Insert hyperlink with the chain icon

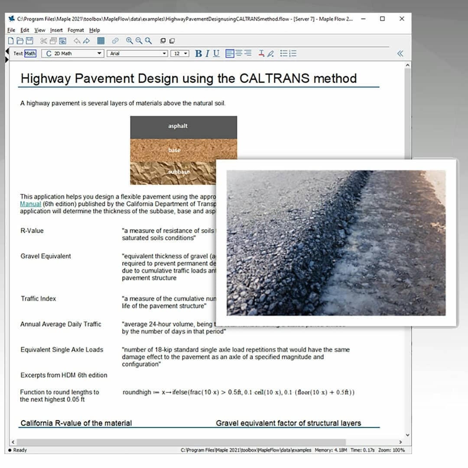115,41
